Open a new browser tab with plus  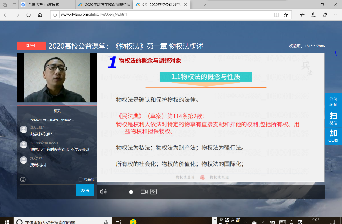point(195,5)
